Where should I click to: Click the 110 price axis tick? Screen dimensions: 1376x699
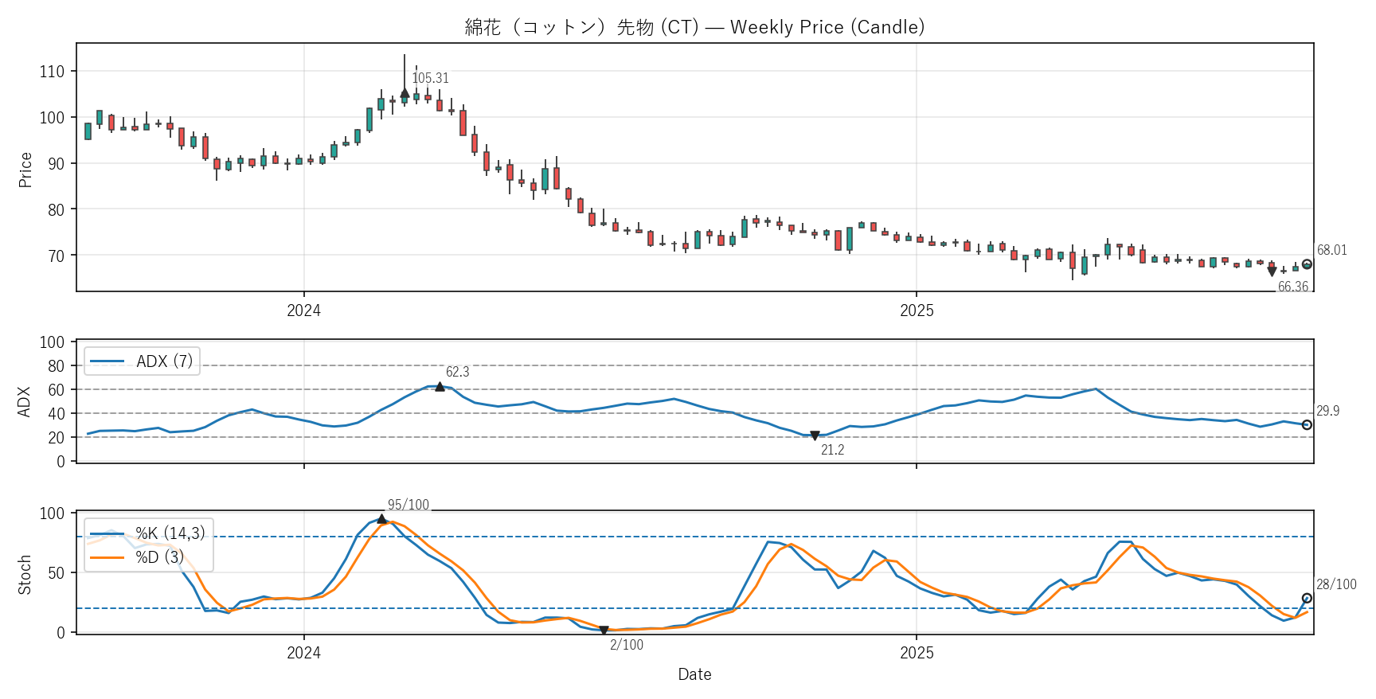(x=52, y=72)
